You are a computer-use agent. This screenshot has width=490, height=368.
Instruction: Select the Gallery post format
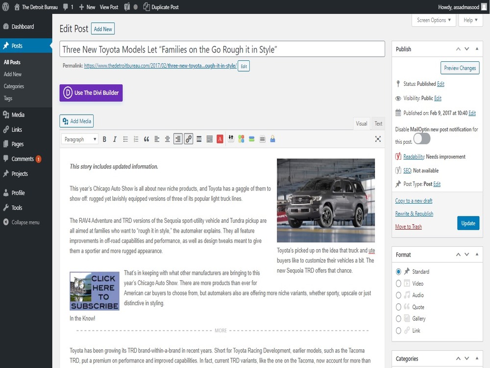click(x=398, y=318)
